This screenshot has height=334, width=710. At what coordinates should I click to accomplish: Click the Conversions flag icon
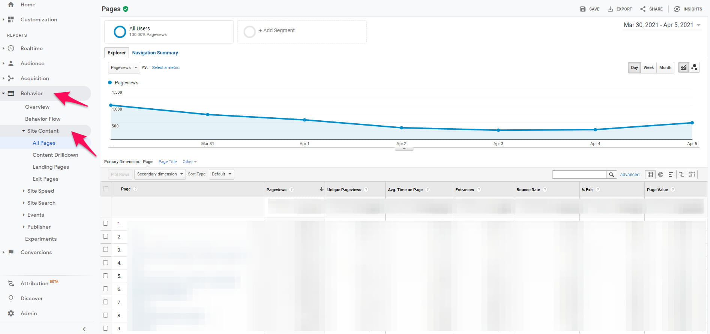[11, 252]
